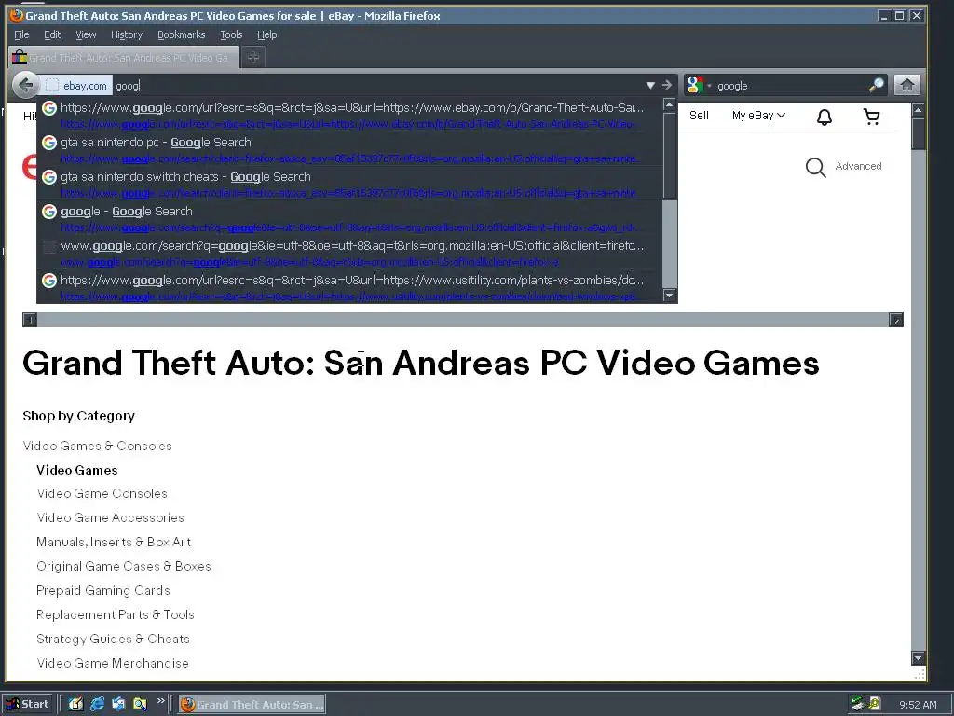Open a new tab with plus button

pyautogui.click(x=253, y=57)
